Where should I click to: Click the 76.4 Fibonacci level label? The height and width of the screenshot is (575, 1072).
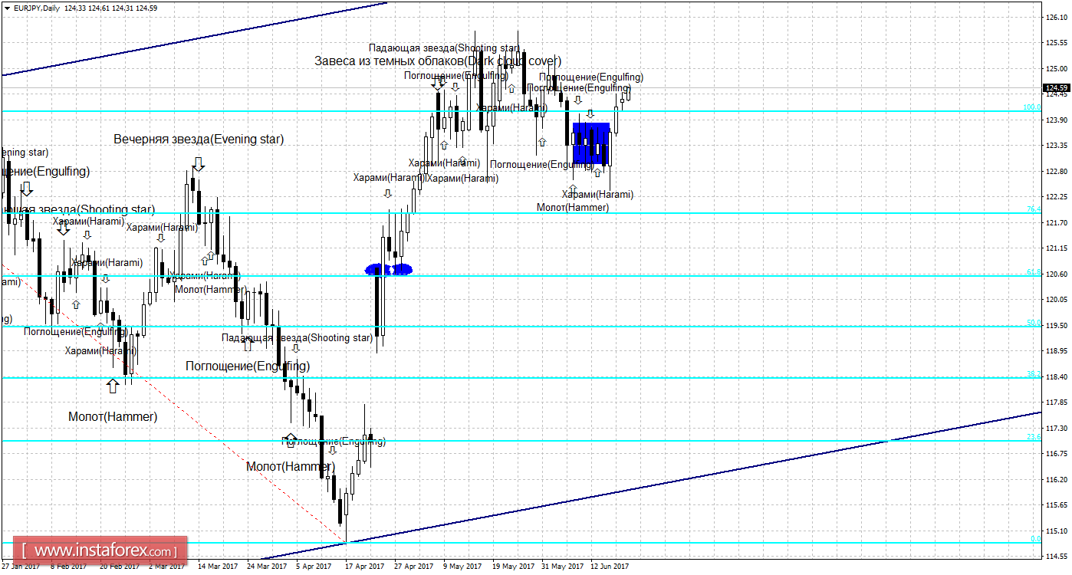pos(1034,209)
